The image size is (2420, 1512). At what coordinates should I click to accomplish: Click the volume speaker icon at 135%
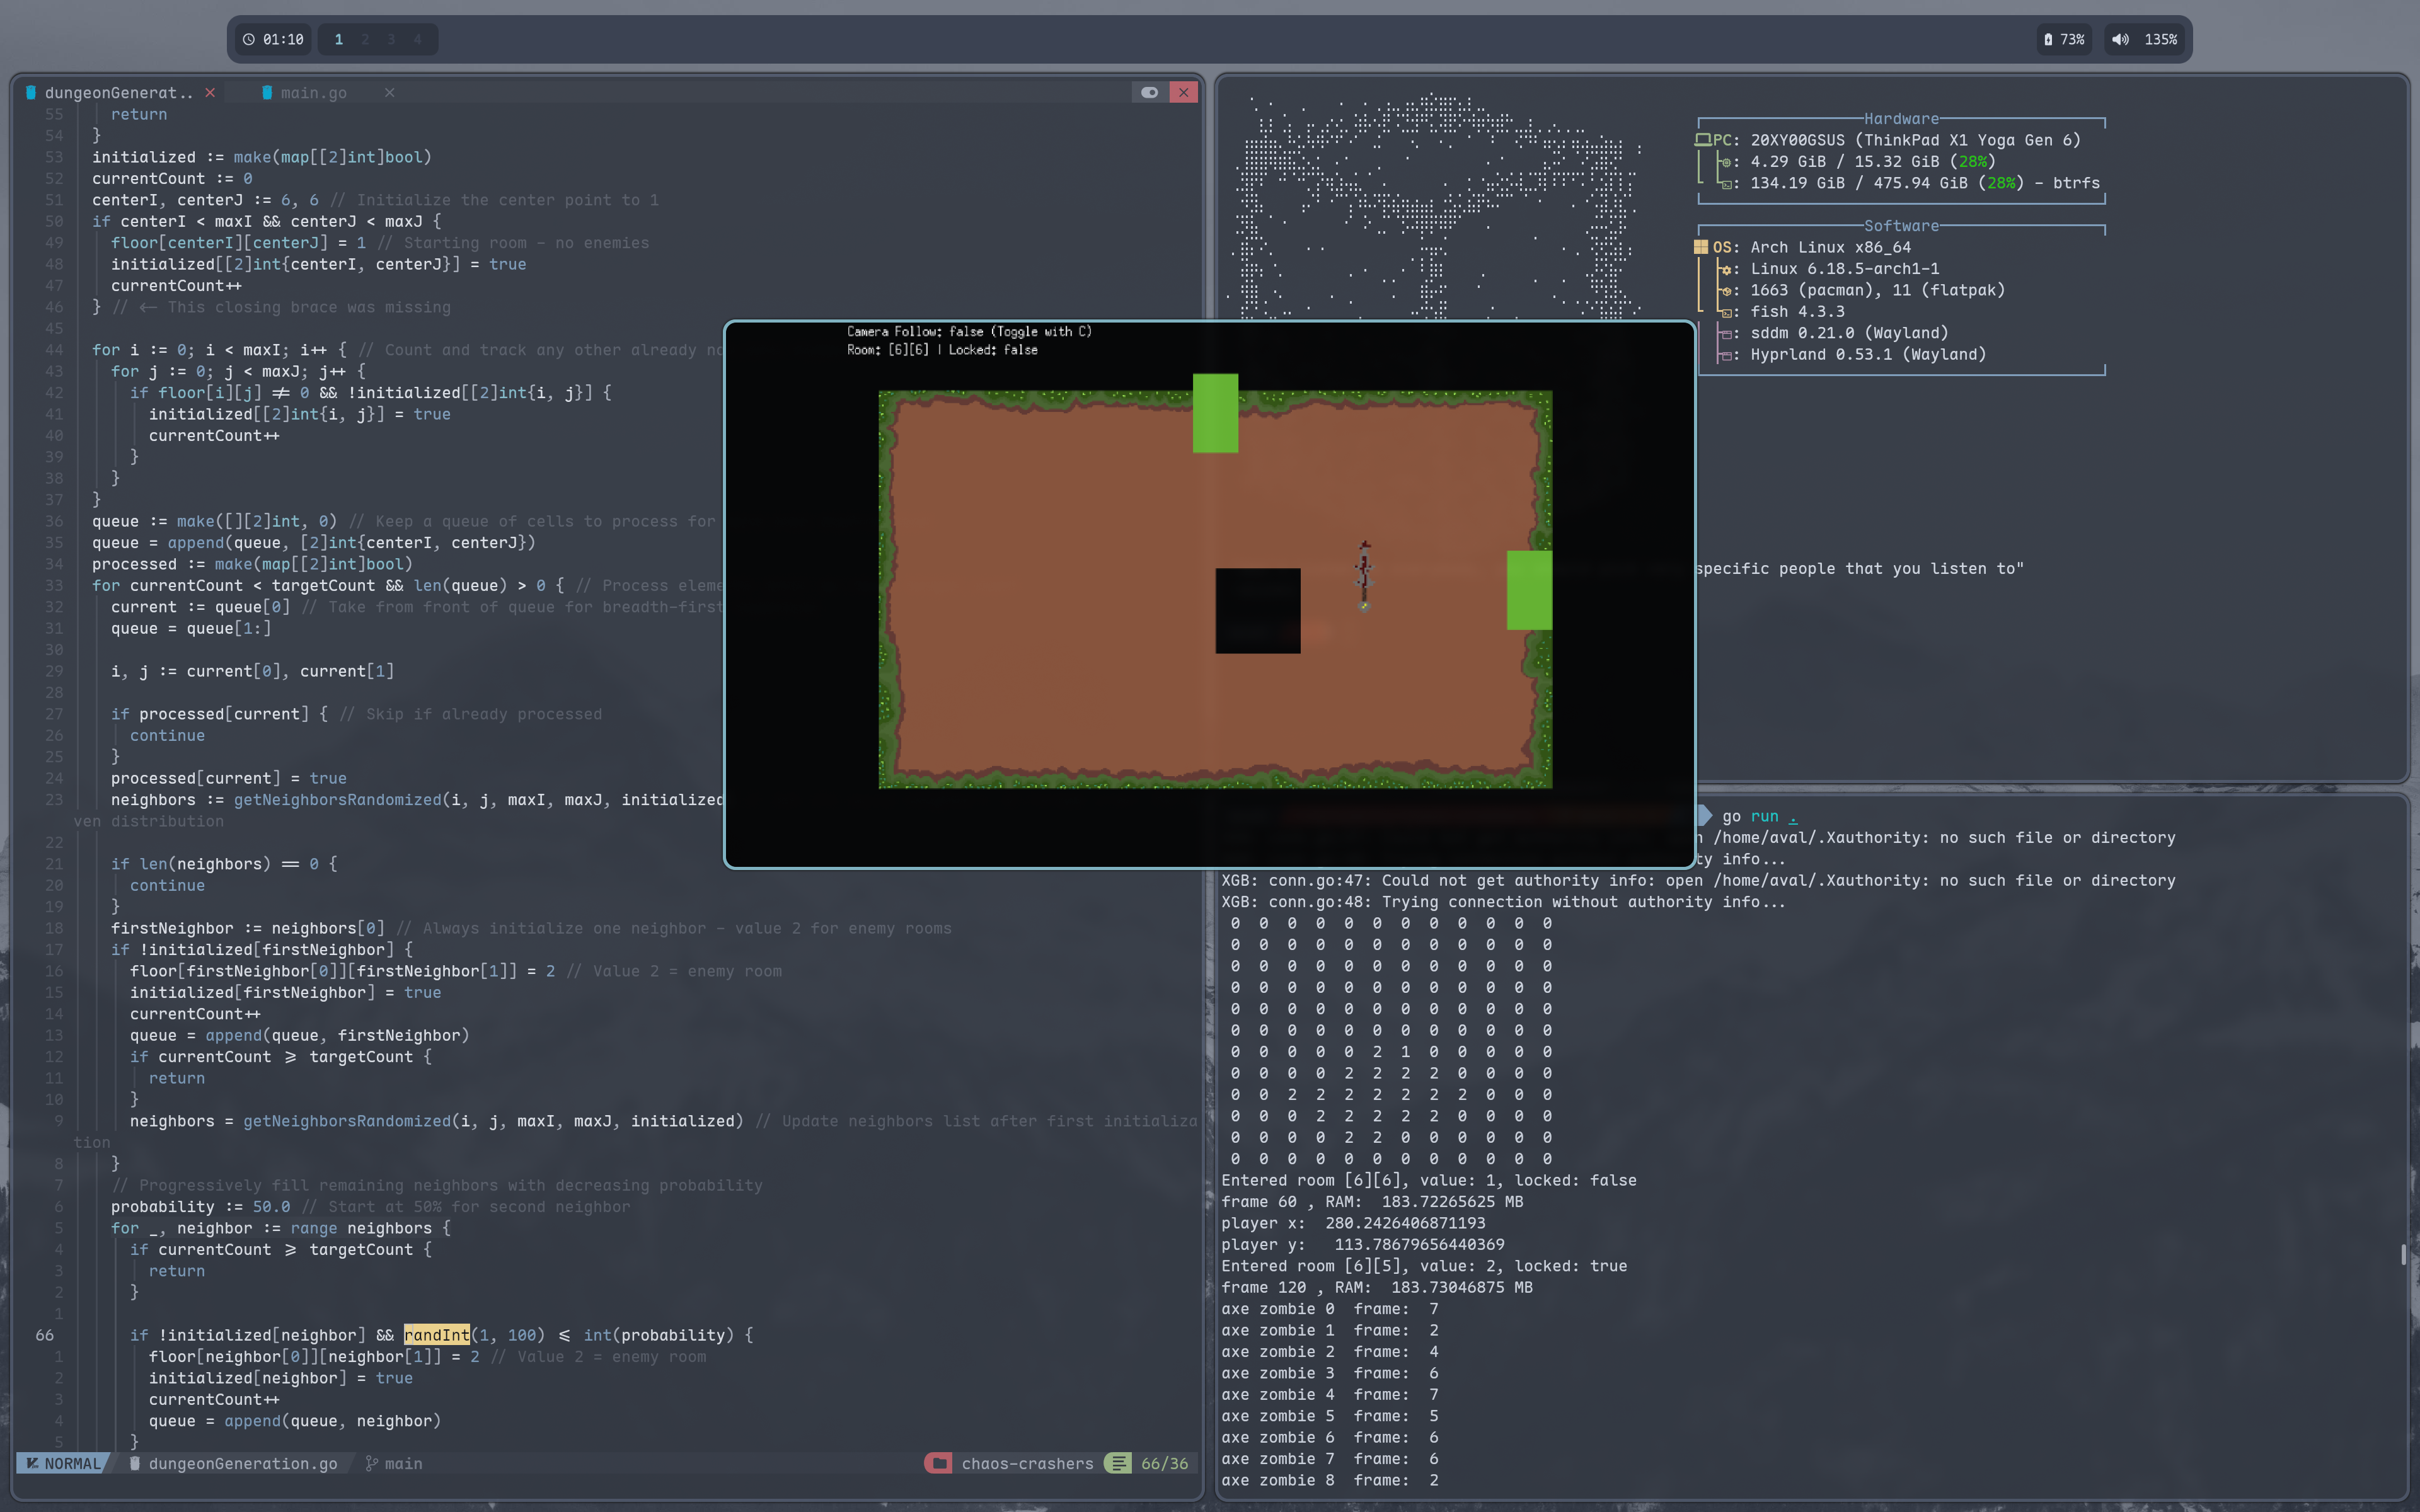tap(2120, 39)
